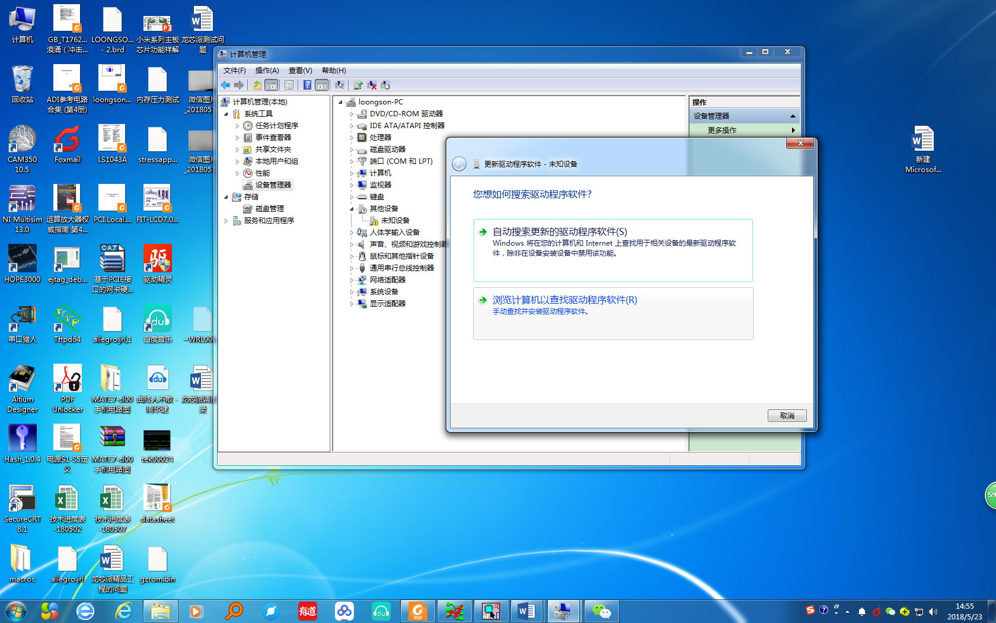Select the 计算机 desktop icon

(23, 25)
